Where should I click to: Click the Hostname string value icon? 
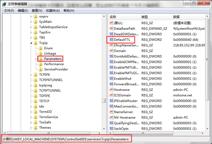point(111,90)
